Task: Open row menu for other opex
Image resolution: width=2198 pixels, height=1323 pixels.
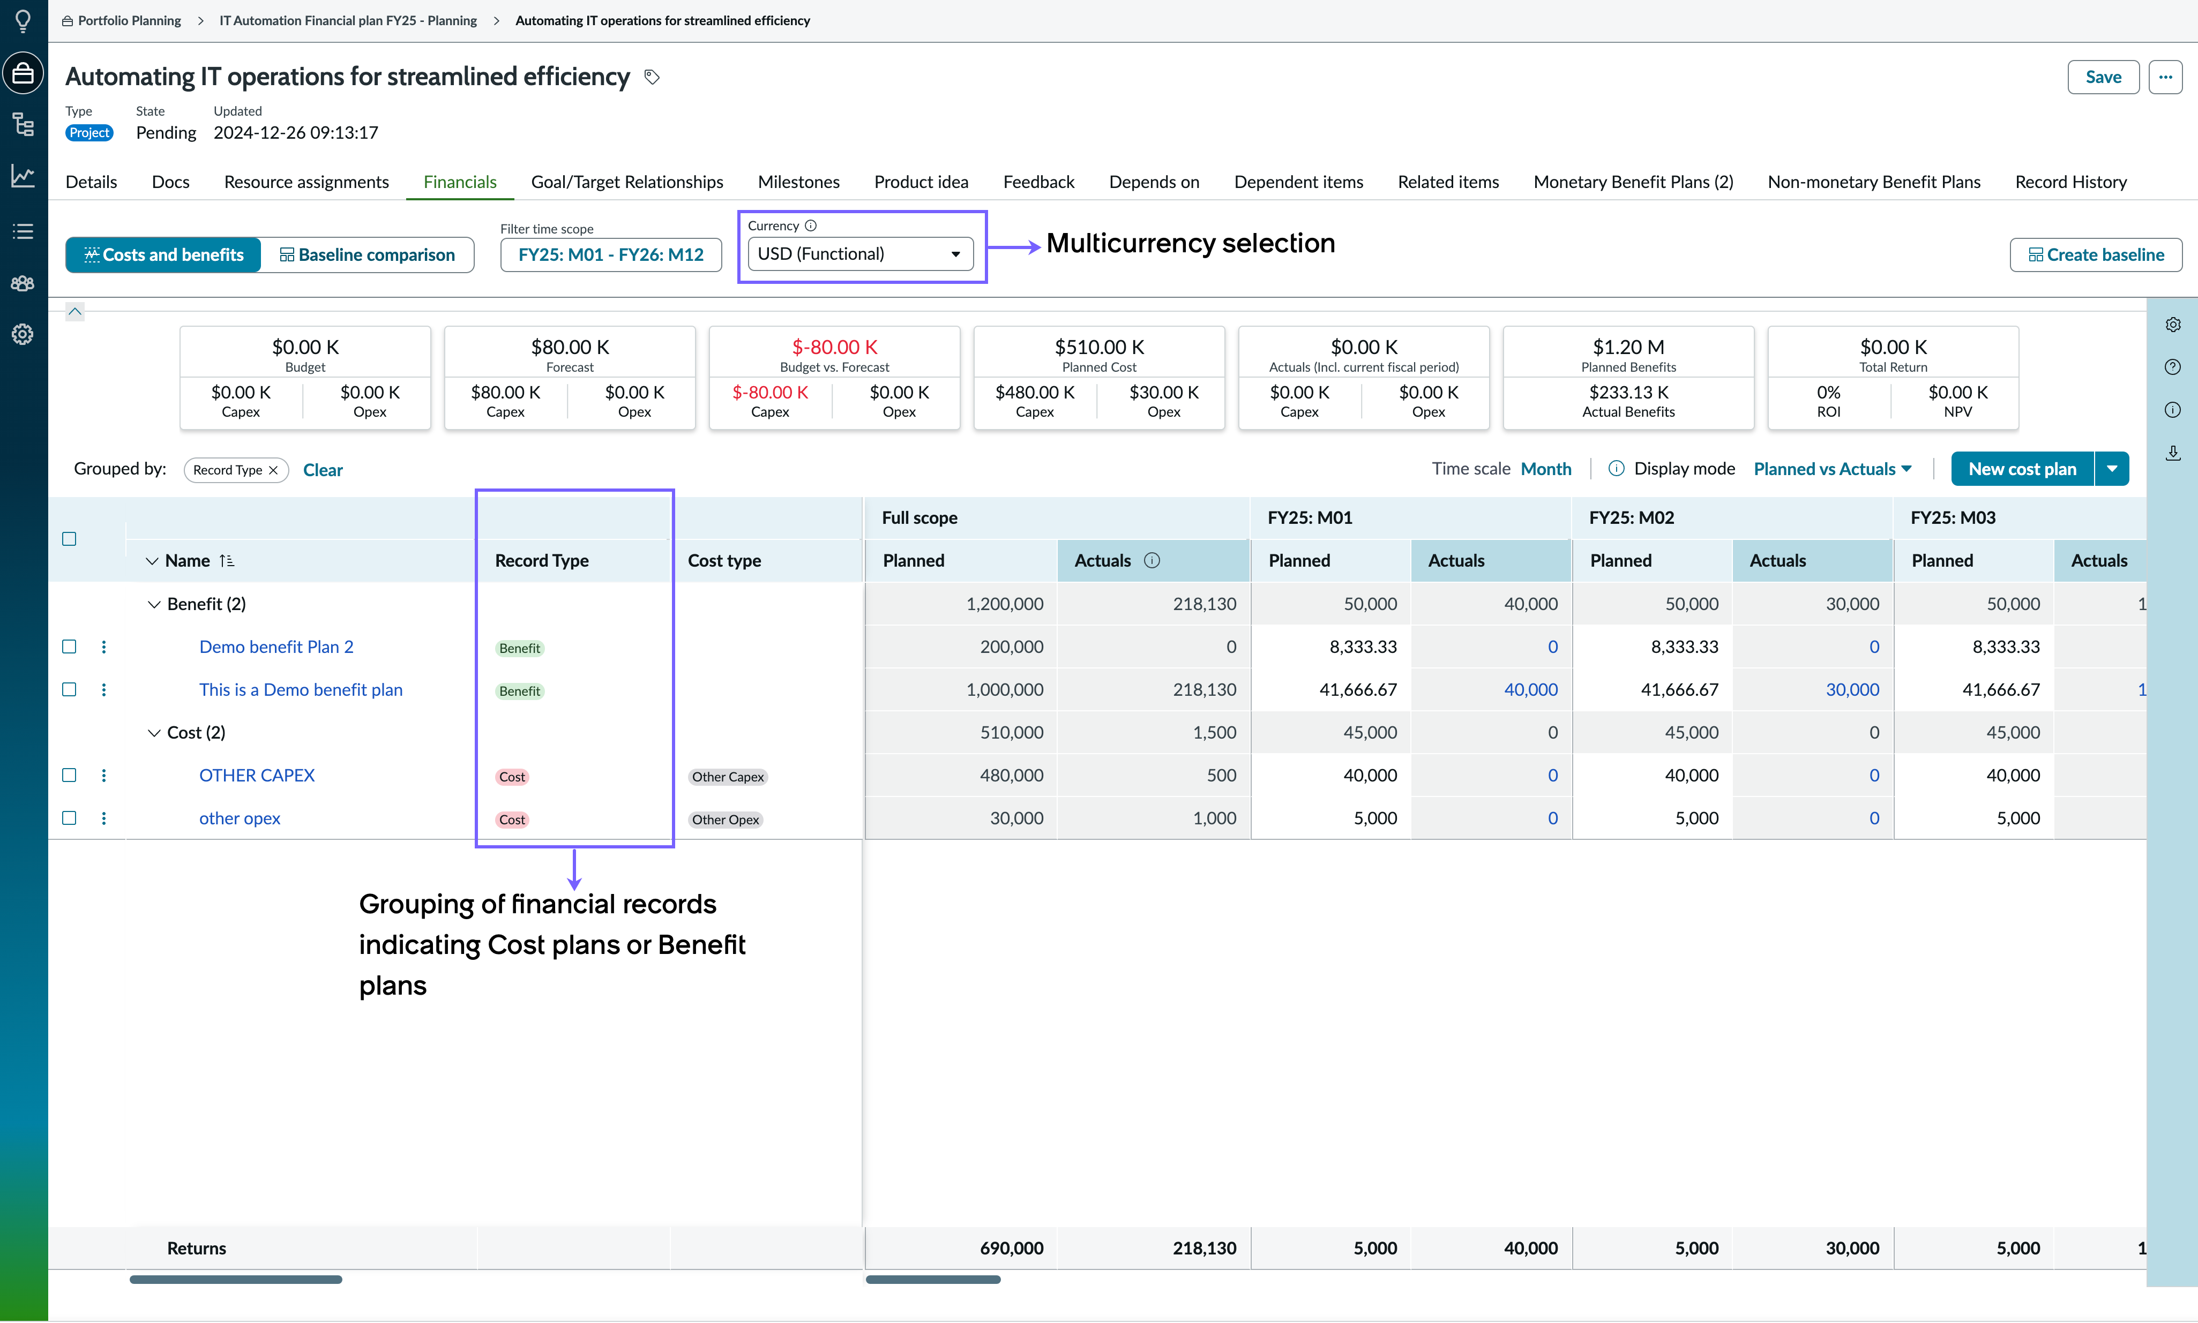Action: 103,817
